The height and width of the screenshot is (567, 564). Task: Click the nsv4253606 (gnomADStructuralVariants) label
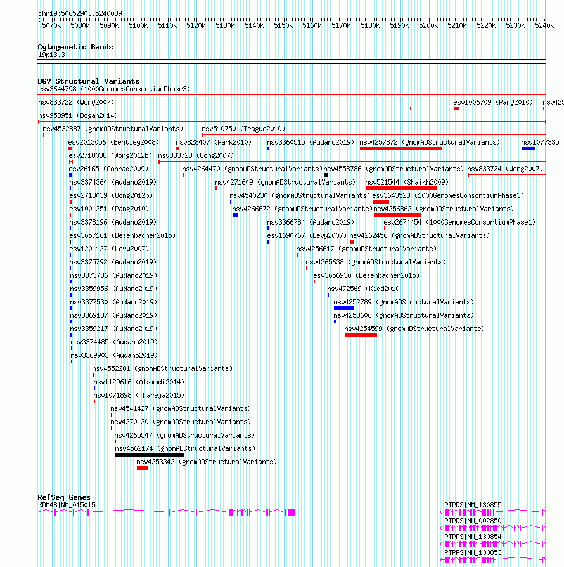[404, 316]
